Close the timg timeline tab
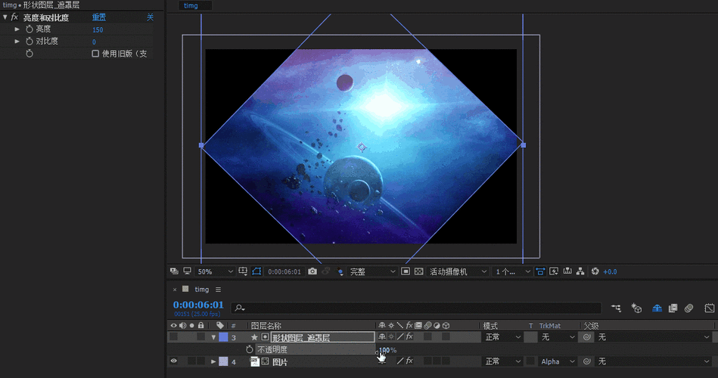The height and width of the screenshot is (378, 718). 175,290
